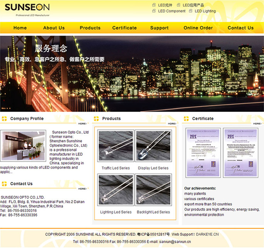Image resolution: width=264 pixels, height=248 pixels.
Task: Click the yellow icon next to Company Profile
Action: (x=4, y=119)
